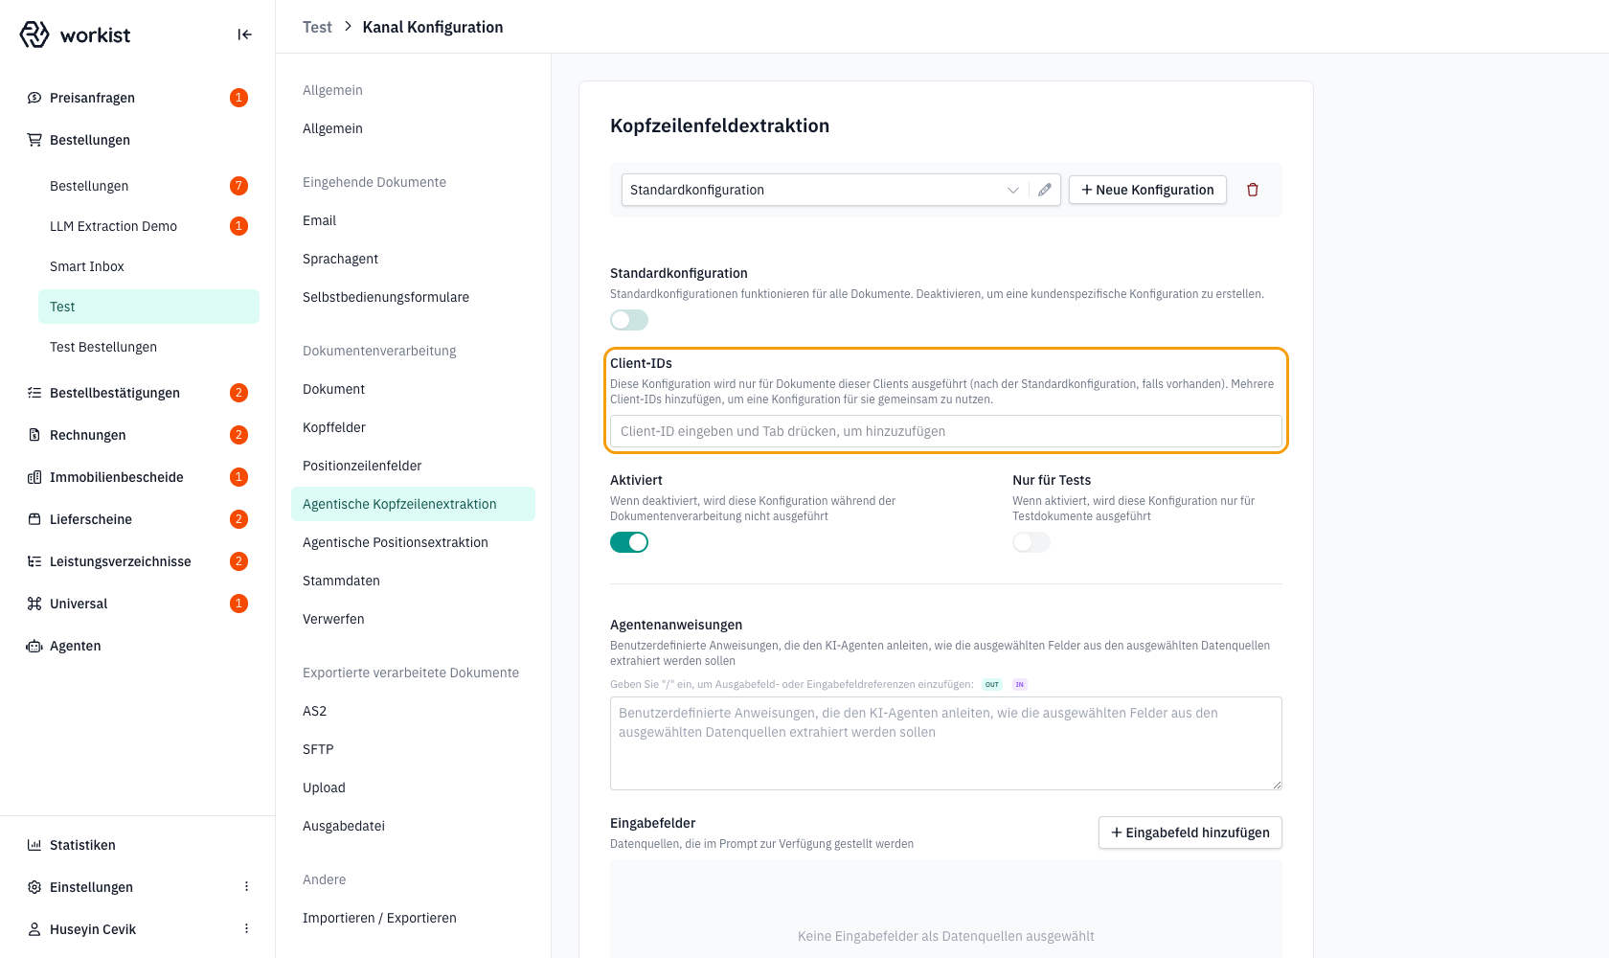The image size is (1609, 958).
Task: Click the Leistungsverzeichnisse icon
Action: click(x=34, y=561)
